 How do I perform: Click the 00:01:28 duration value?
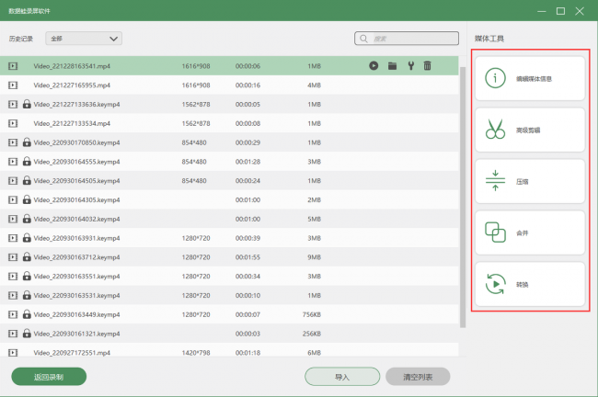[x=247, y=162]
